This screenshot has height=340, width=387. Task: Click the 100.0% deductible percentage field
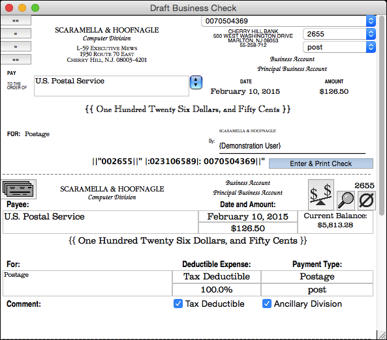[217, 290]
